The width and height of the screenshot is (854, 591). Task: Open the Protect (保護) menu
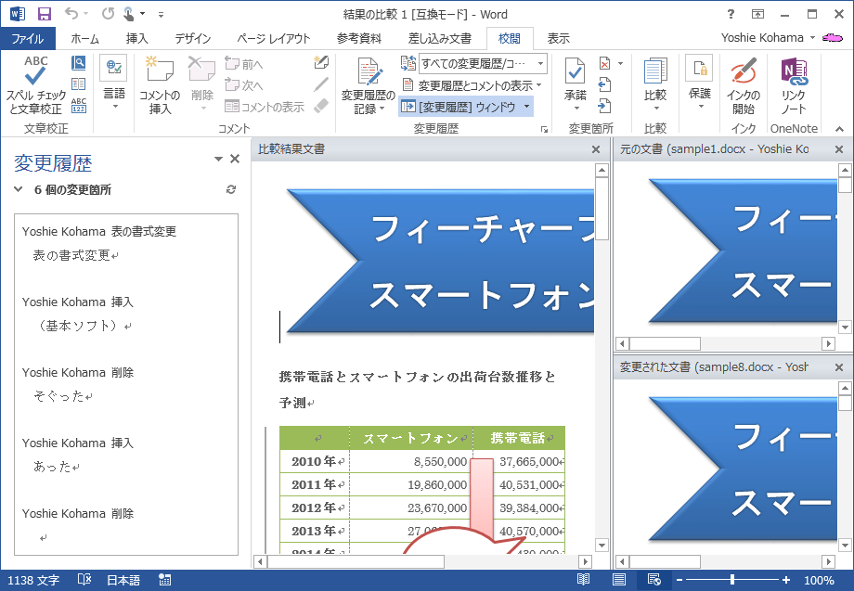(699, 83)
